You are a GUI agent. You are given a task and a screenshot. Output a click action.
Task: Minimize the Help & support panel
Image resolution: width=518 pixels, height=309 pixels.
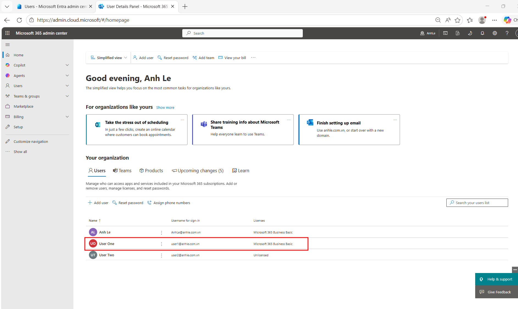(515, 270)
